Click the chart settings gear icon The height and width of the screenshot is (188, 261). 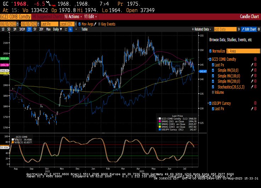(259, 29)
